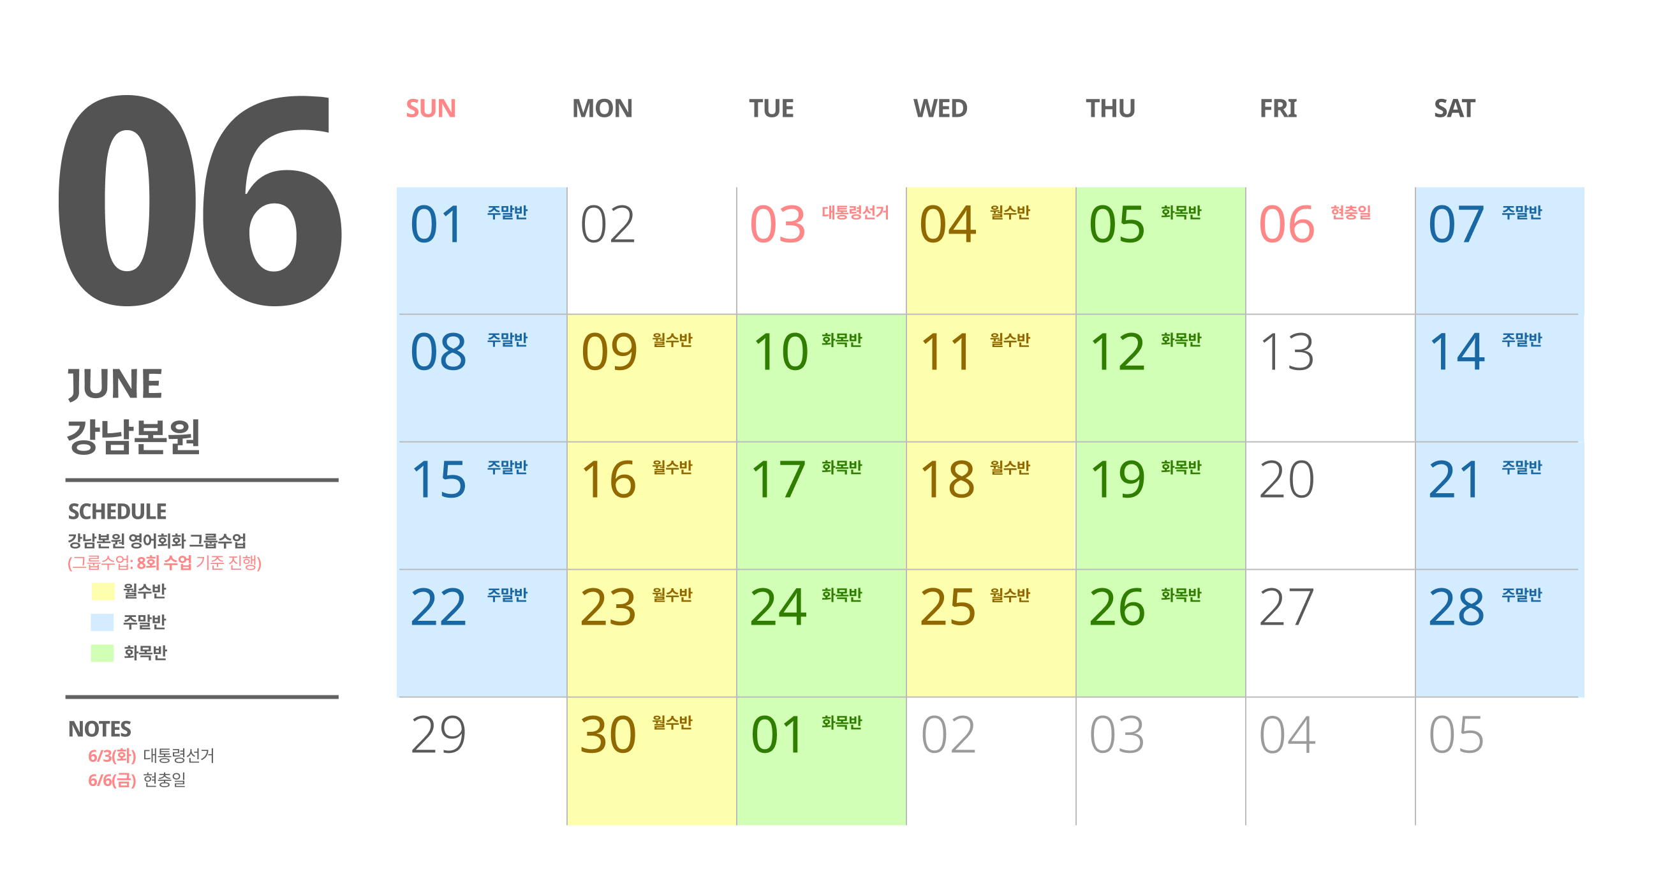Select June 05 화목반 cell
The image size is (1654, 876).
tap(1161, 251)
